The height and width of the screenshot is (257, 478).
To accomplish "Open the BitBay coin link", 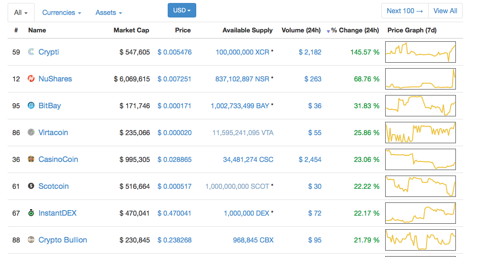I will point(50,106).
